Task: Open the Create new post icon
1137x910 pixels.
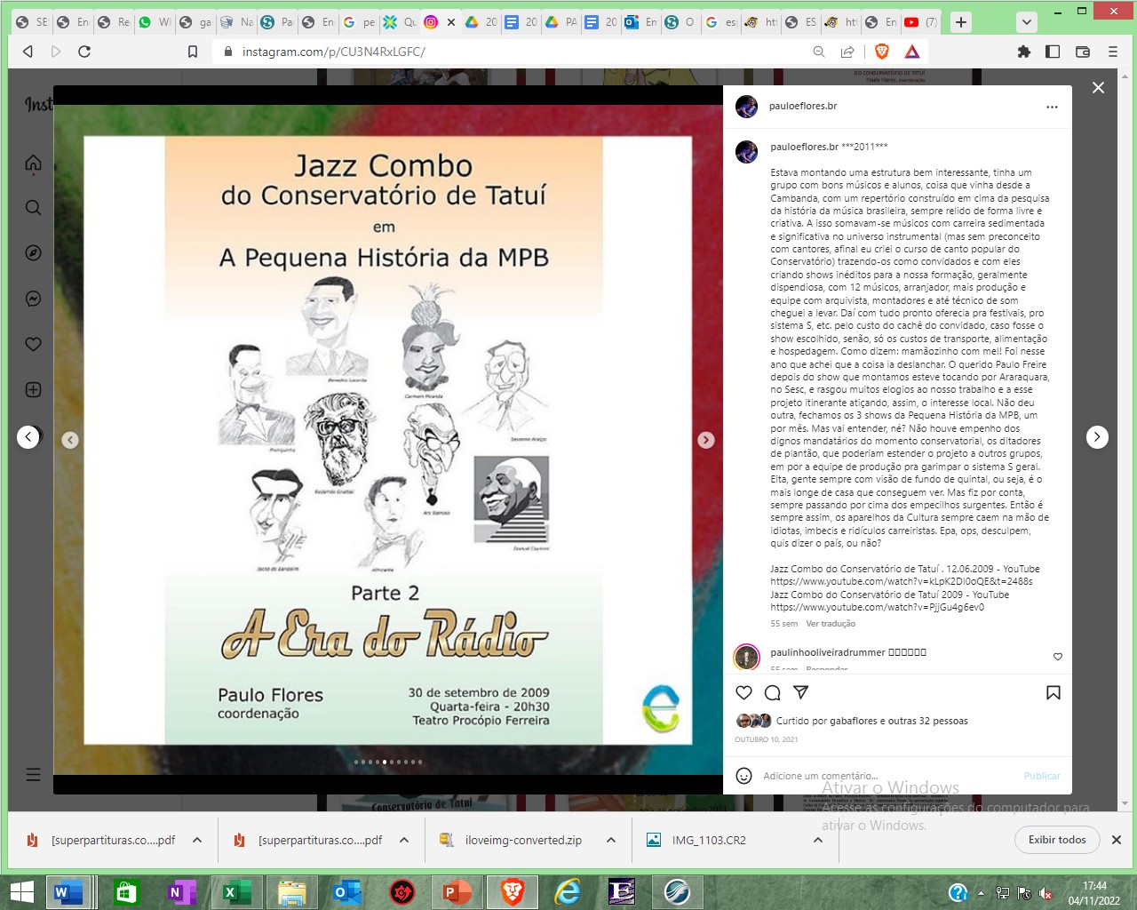Action: pyautogui.click(x=34, y=389)
